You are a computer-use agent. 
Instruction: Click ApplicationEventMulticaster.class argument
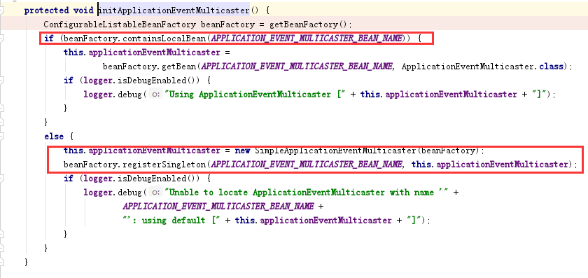(x=482, y=67)
